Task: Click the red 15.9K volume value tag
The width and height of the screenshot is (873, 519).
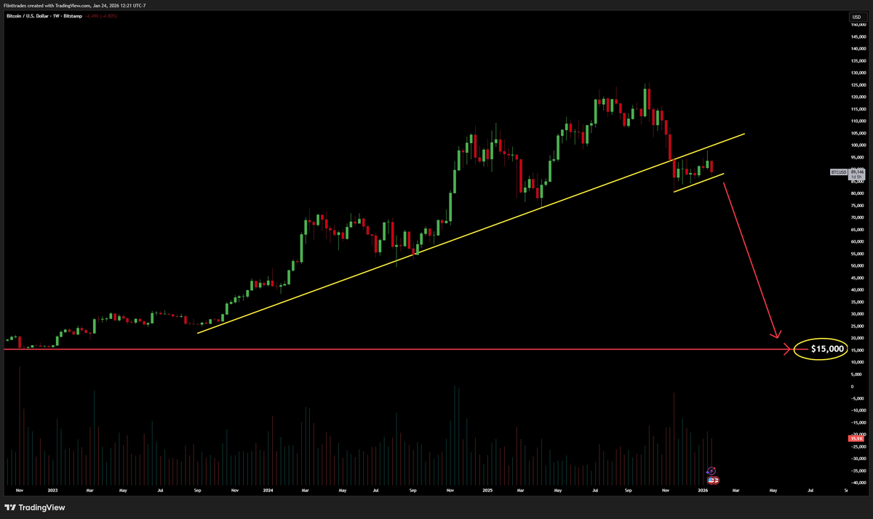Action: click(856, 438)
